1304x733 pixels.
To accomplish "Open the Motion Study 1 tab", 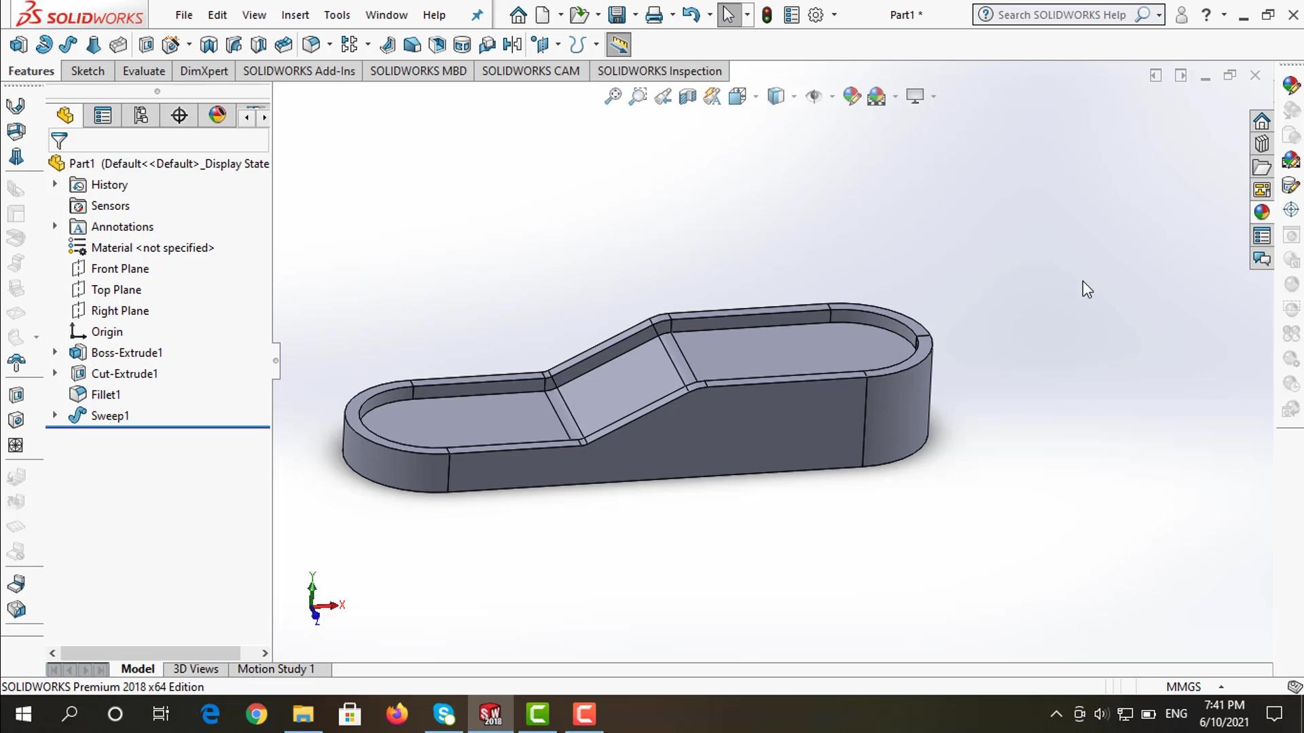I will coord(276,669).
